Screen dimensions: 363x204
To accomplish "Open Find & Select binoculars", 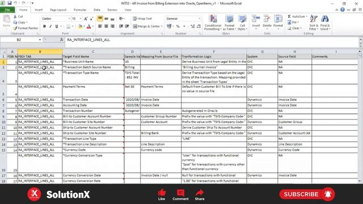I will click(325, 23).
